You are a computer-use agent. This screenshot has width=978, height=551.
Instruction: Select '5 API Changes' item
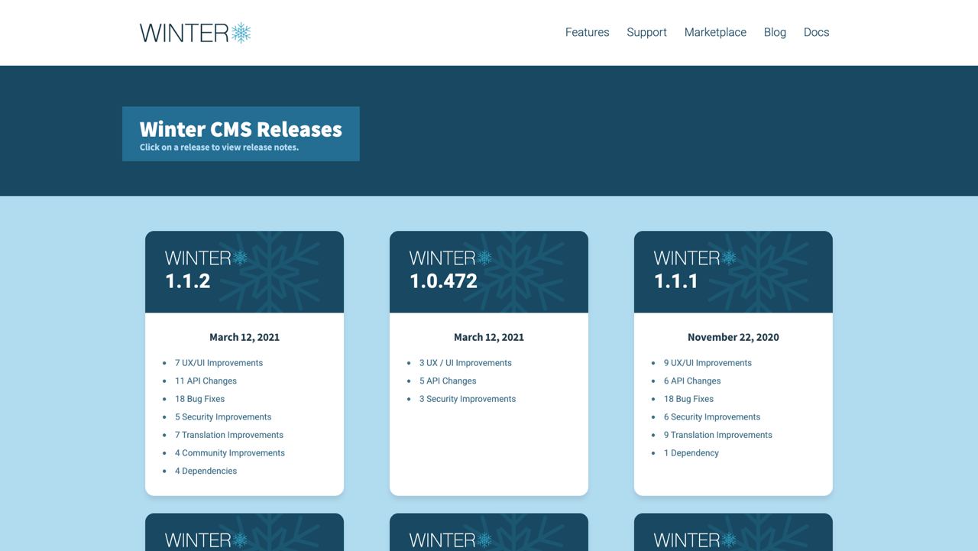coord(448,381)
